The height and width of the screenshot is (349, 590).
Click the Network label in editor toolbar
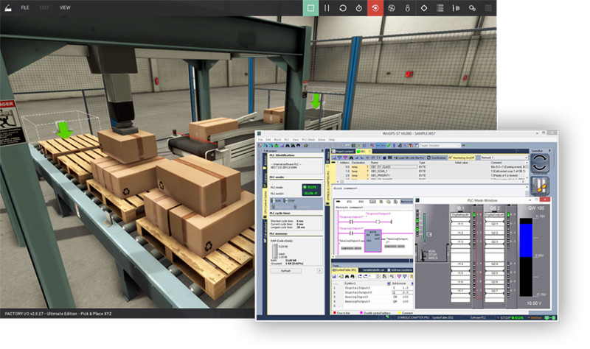(x=406, y=202)
